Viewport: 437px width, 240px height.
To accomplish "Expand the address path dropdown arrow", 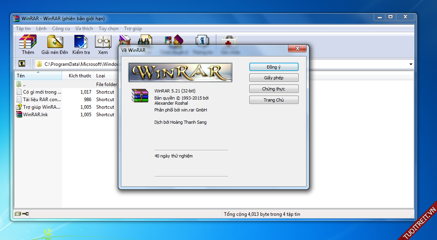I will [410, 64].
